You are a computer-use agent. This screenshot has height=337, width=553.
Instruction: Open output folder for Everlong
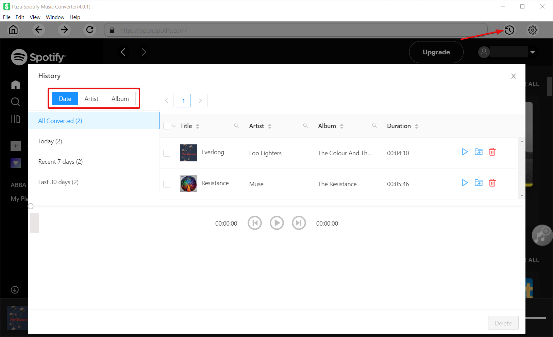pyautogui.click(x=479, y=152)
